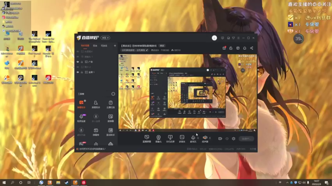Toggle the lock on the 全屏 1 layer
The height and width of the screenshot is (186, 332).
click(x=82, y=72)
